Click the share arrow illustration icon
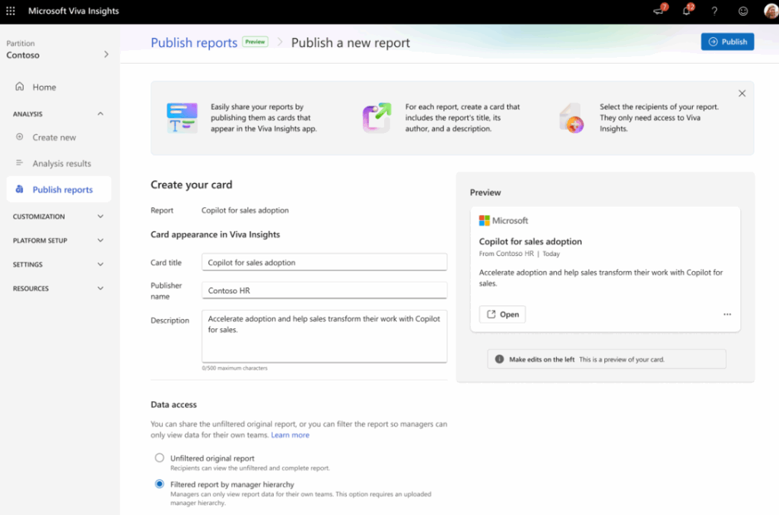 pos(377,118)
